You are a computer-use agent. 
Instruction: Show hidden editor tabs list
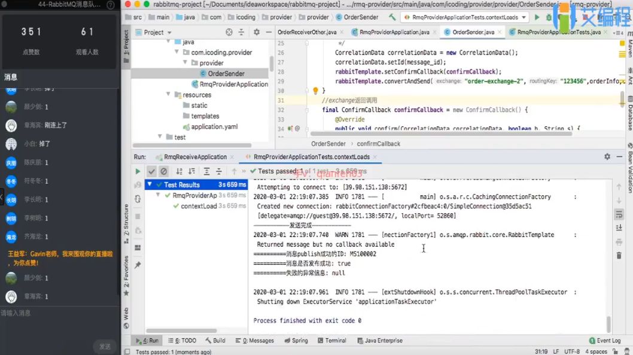tap(618, 33)
